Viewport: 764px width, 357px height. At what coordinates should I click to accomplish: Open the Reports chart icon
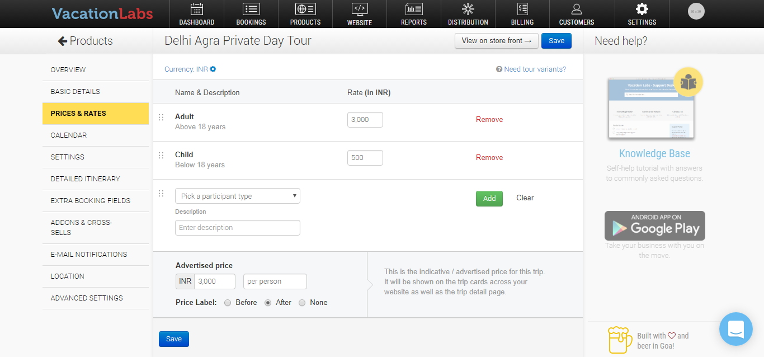(414, 9)
